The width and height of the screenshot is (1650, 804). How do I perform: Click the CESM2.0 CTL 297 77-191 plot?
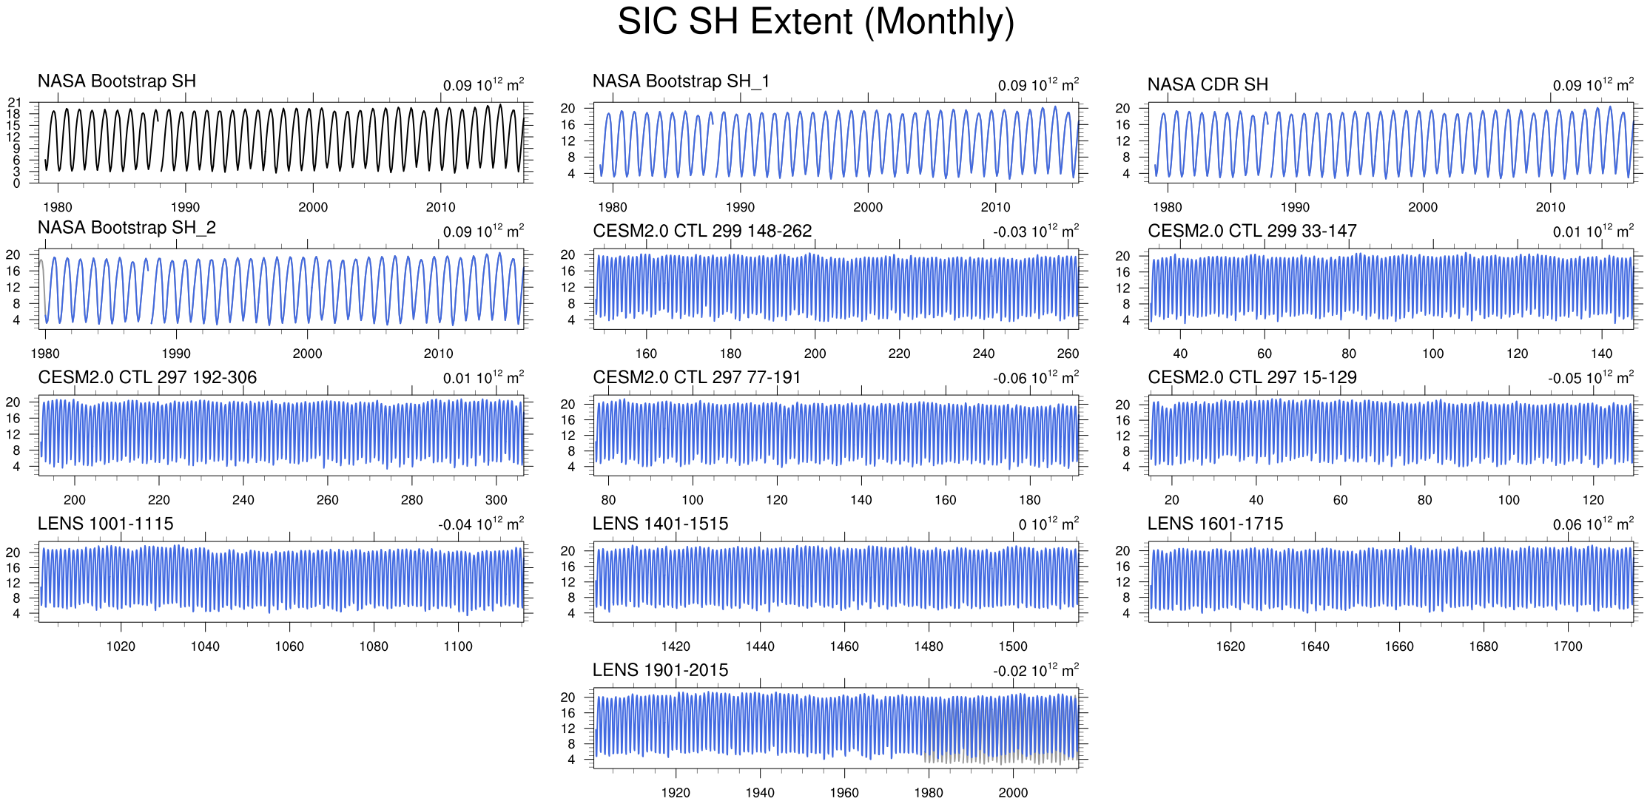tap(836, 435)
